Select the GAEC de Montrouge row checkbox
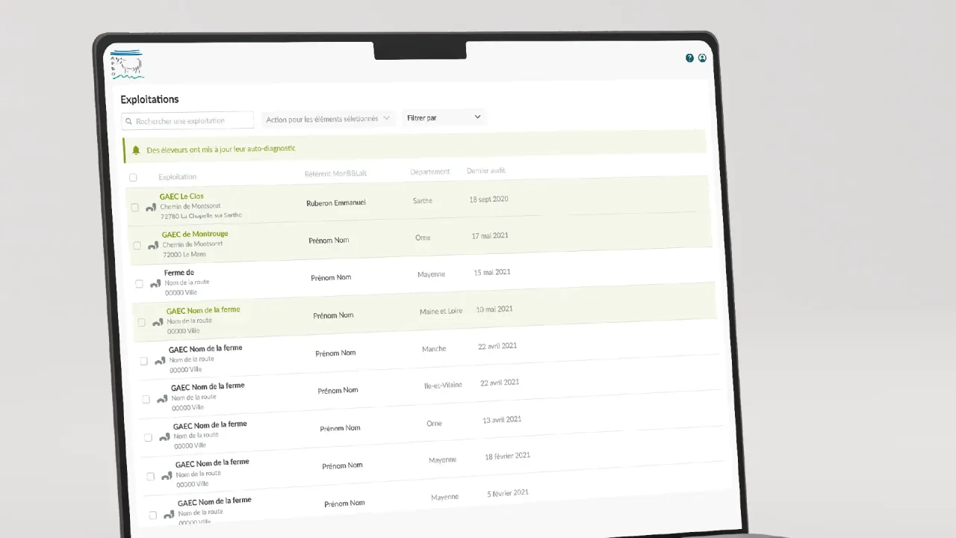Screen dimensions: 956x538 coord(137,246)
